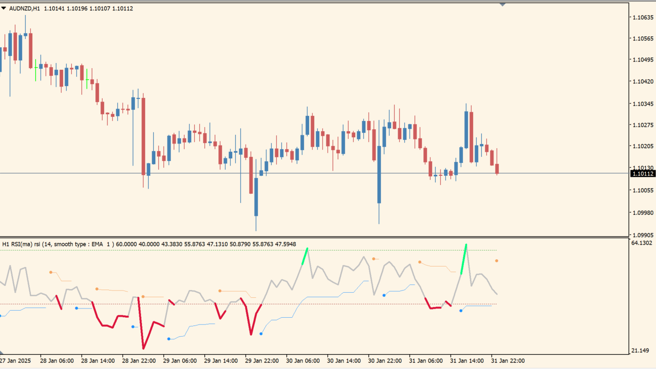Screen dimensions: 656x369
Task: Click price scale label 1.10420
Action: click(x=643, y=81)
